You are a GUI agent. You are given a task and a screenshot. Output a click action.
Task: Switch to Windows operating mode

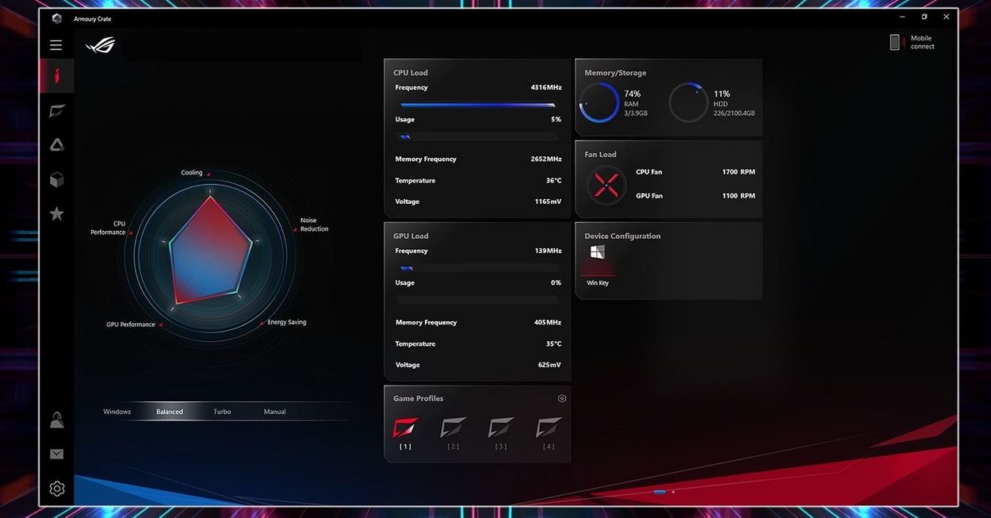pyautogui.click(x=117, y=412)
